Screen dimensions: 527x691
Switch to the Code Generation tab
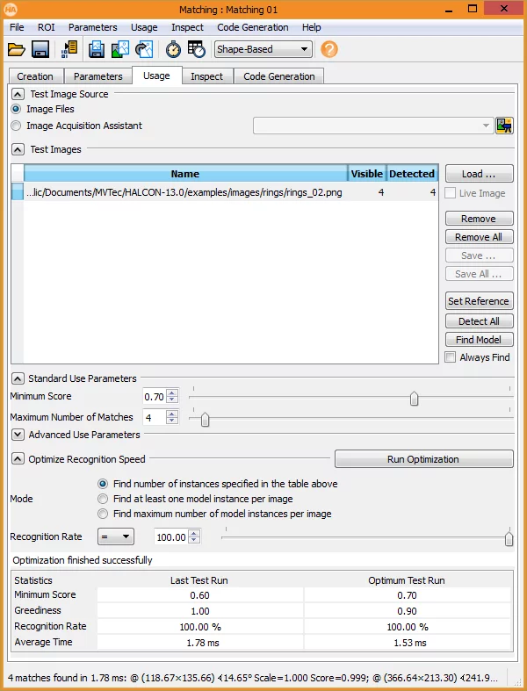coord(278,76)
